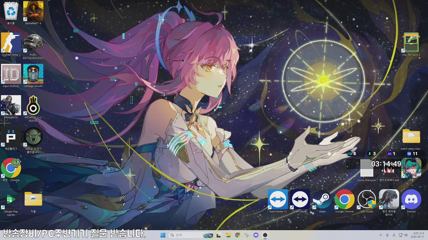The image size is (428, 240).
Task: Click the taskbar search box
Action: pyautogui.click(x=192, y=235)
